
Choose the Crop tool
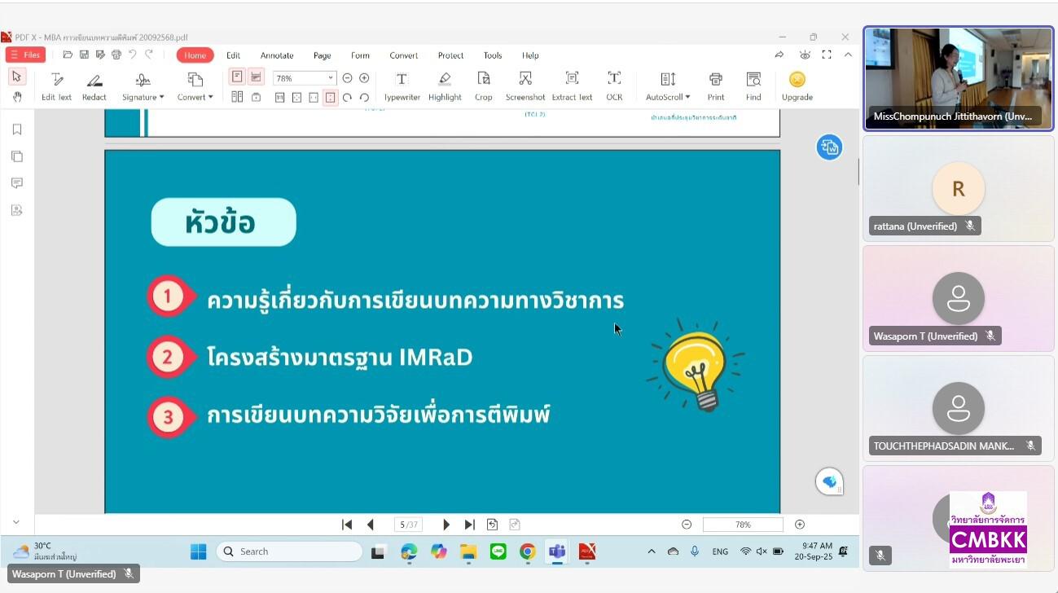point(484,80)
